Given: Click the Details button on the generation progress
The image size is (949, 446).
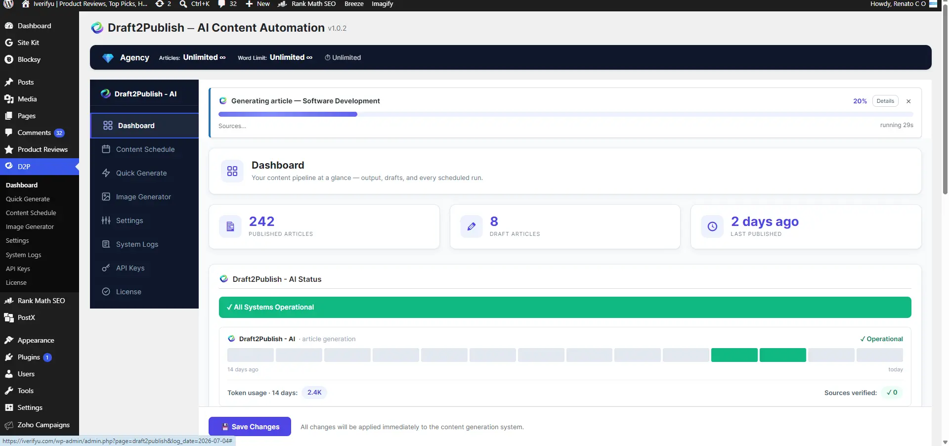Looking at the screenshot, I should 885,101.
